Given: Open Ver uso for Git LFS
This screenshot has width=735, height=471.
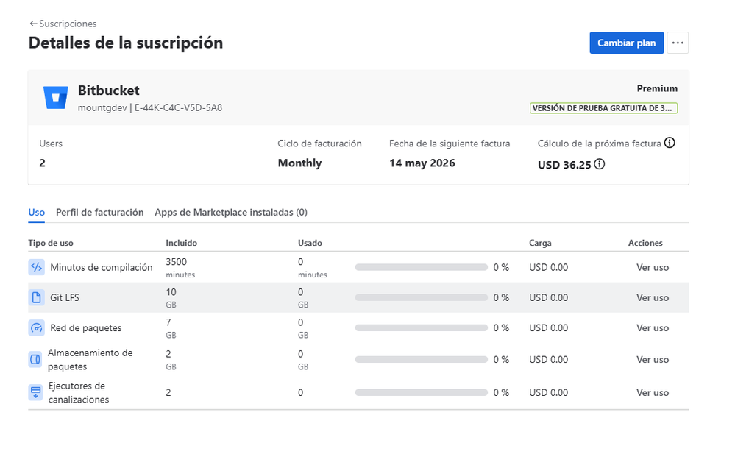Looking at the screenshot, I should tap(653, 297).
